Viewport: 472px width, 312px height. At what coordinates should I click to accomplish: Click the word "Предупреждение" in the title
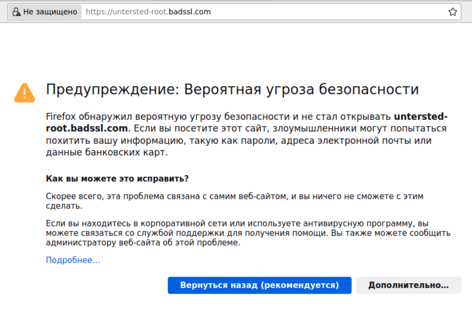(x=111, y=90)
